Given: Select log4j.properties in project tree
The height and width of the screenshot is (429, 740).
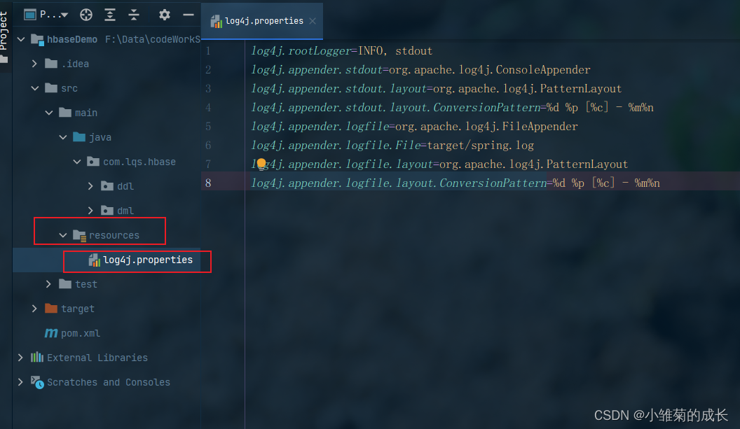Looking at the screenshot, I should click(x=148, y=260).
